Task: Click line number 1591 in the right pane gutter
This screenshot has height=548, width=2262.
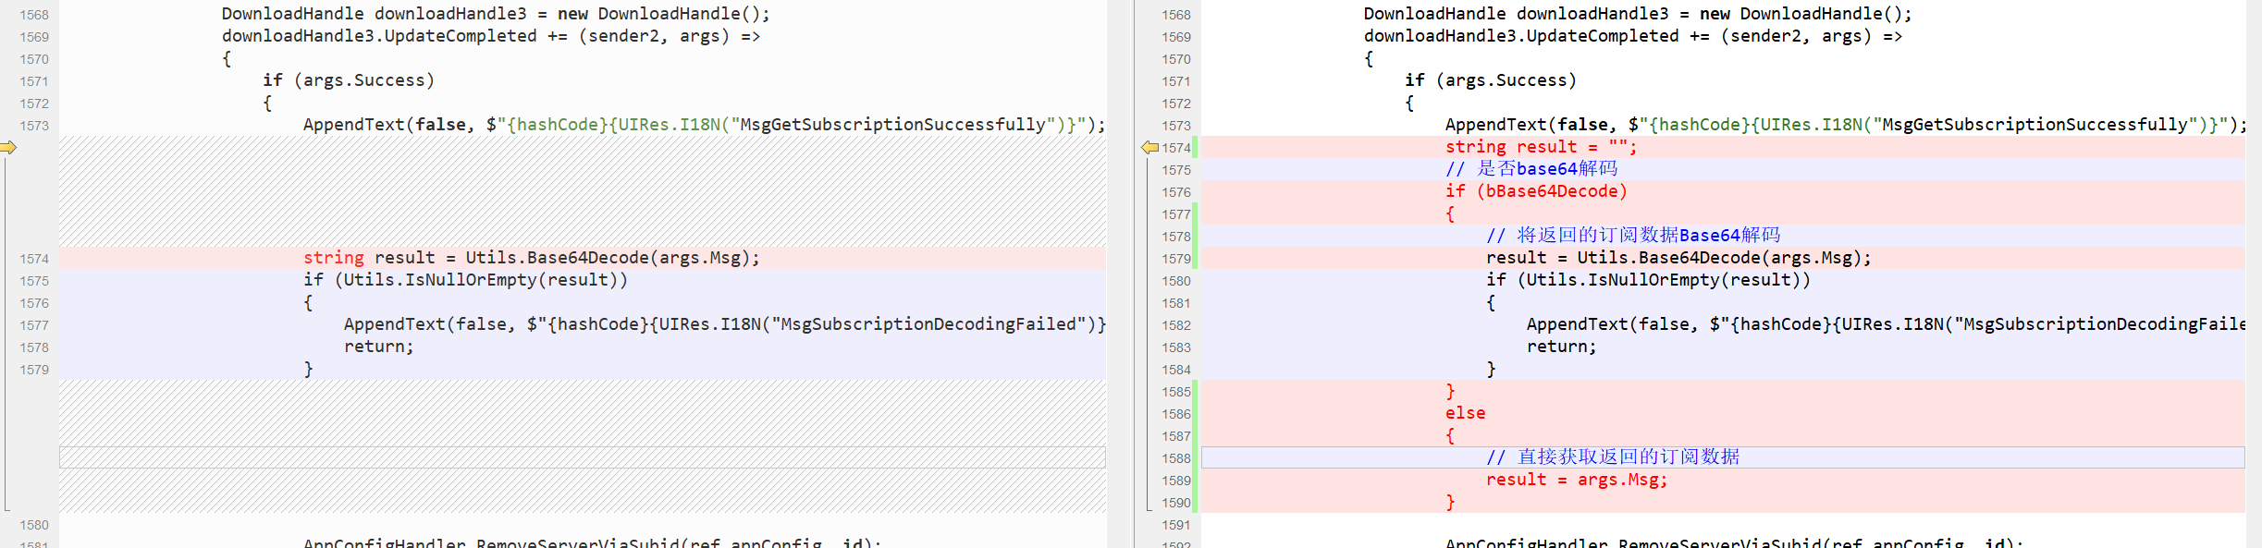Action: pyautogui.click(x=1176, y=525)
